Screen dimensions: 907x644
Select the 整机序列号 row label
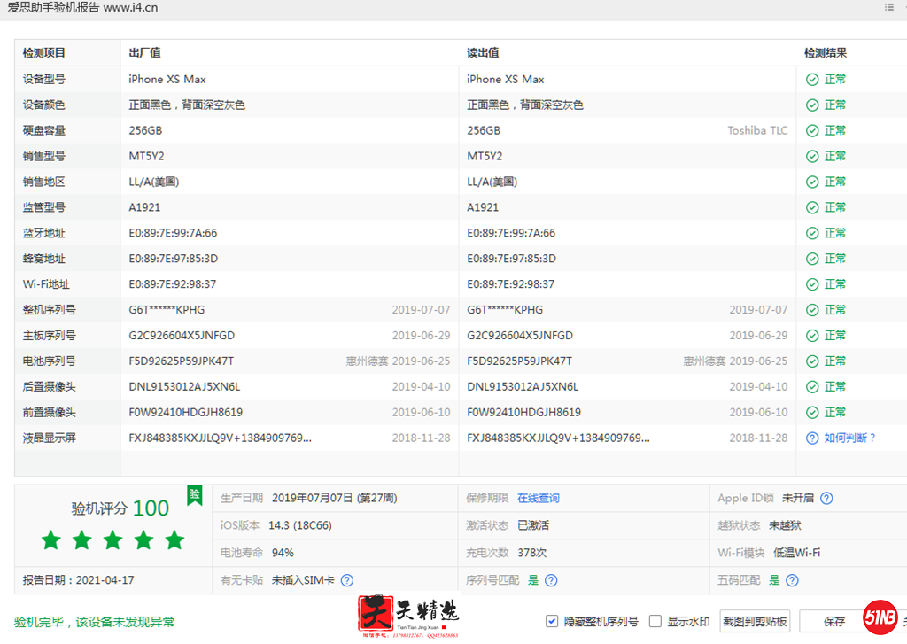point(50,310)
